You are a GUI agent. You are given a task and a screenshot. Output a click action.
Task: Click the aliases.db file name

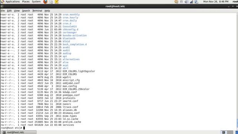[70, 110]
